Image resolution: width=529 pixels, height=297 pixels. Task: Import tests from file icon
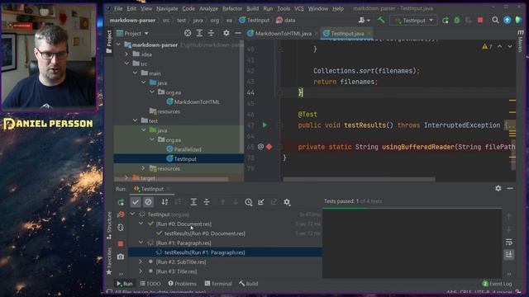[261, 202]
